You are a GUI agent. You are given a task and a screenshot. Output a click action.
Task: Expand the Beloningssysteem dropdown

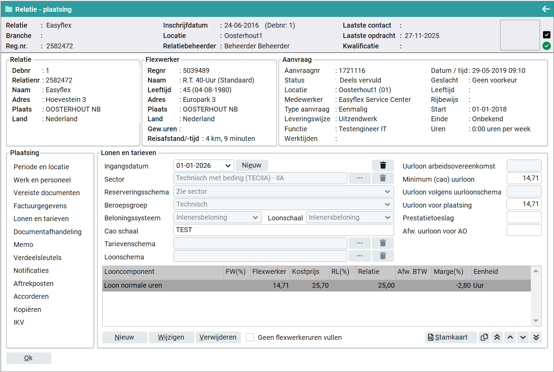pyautogui.click(x=255, y=218)
